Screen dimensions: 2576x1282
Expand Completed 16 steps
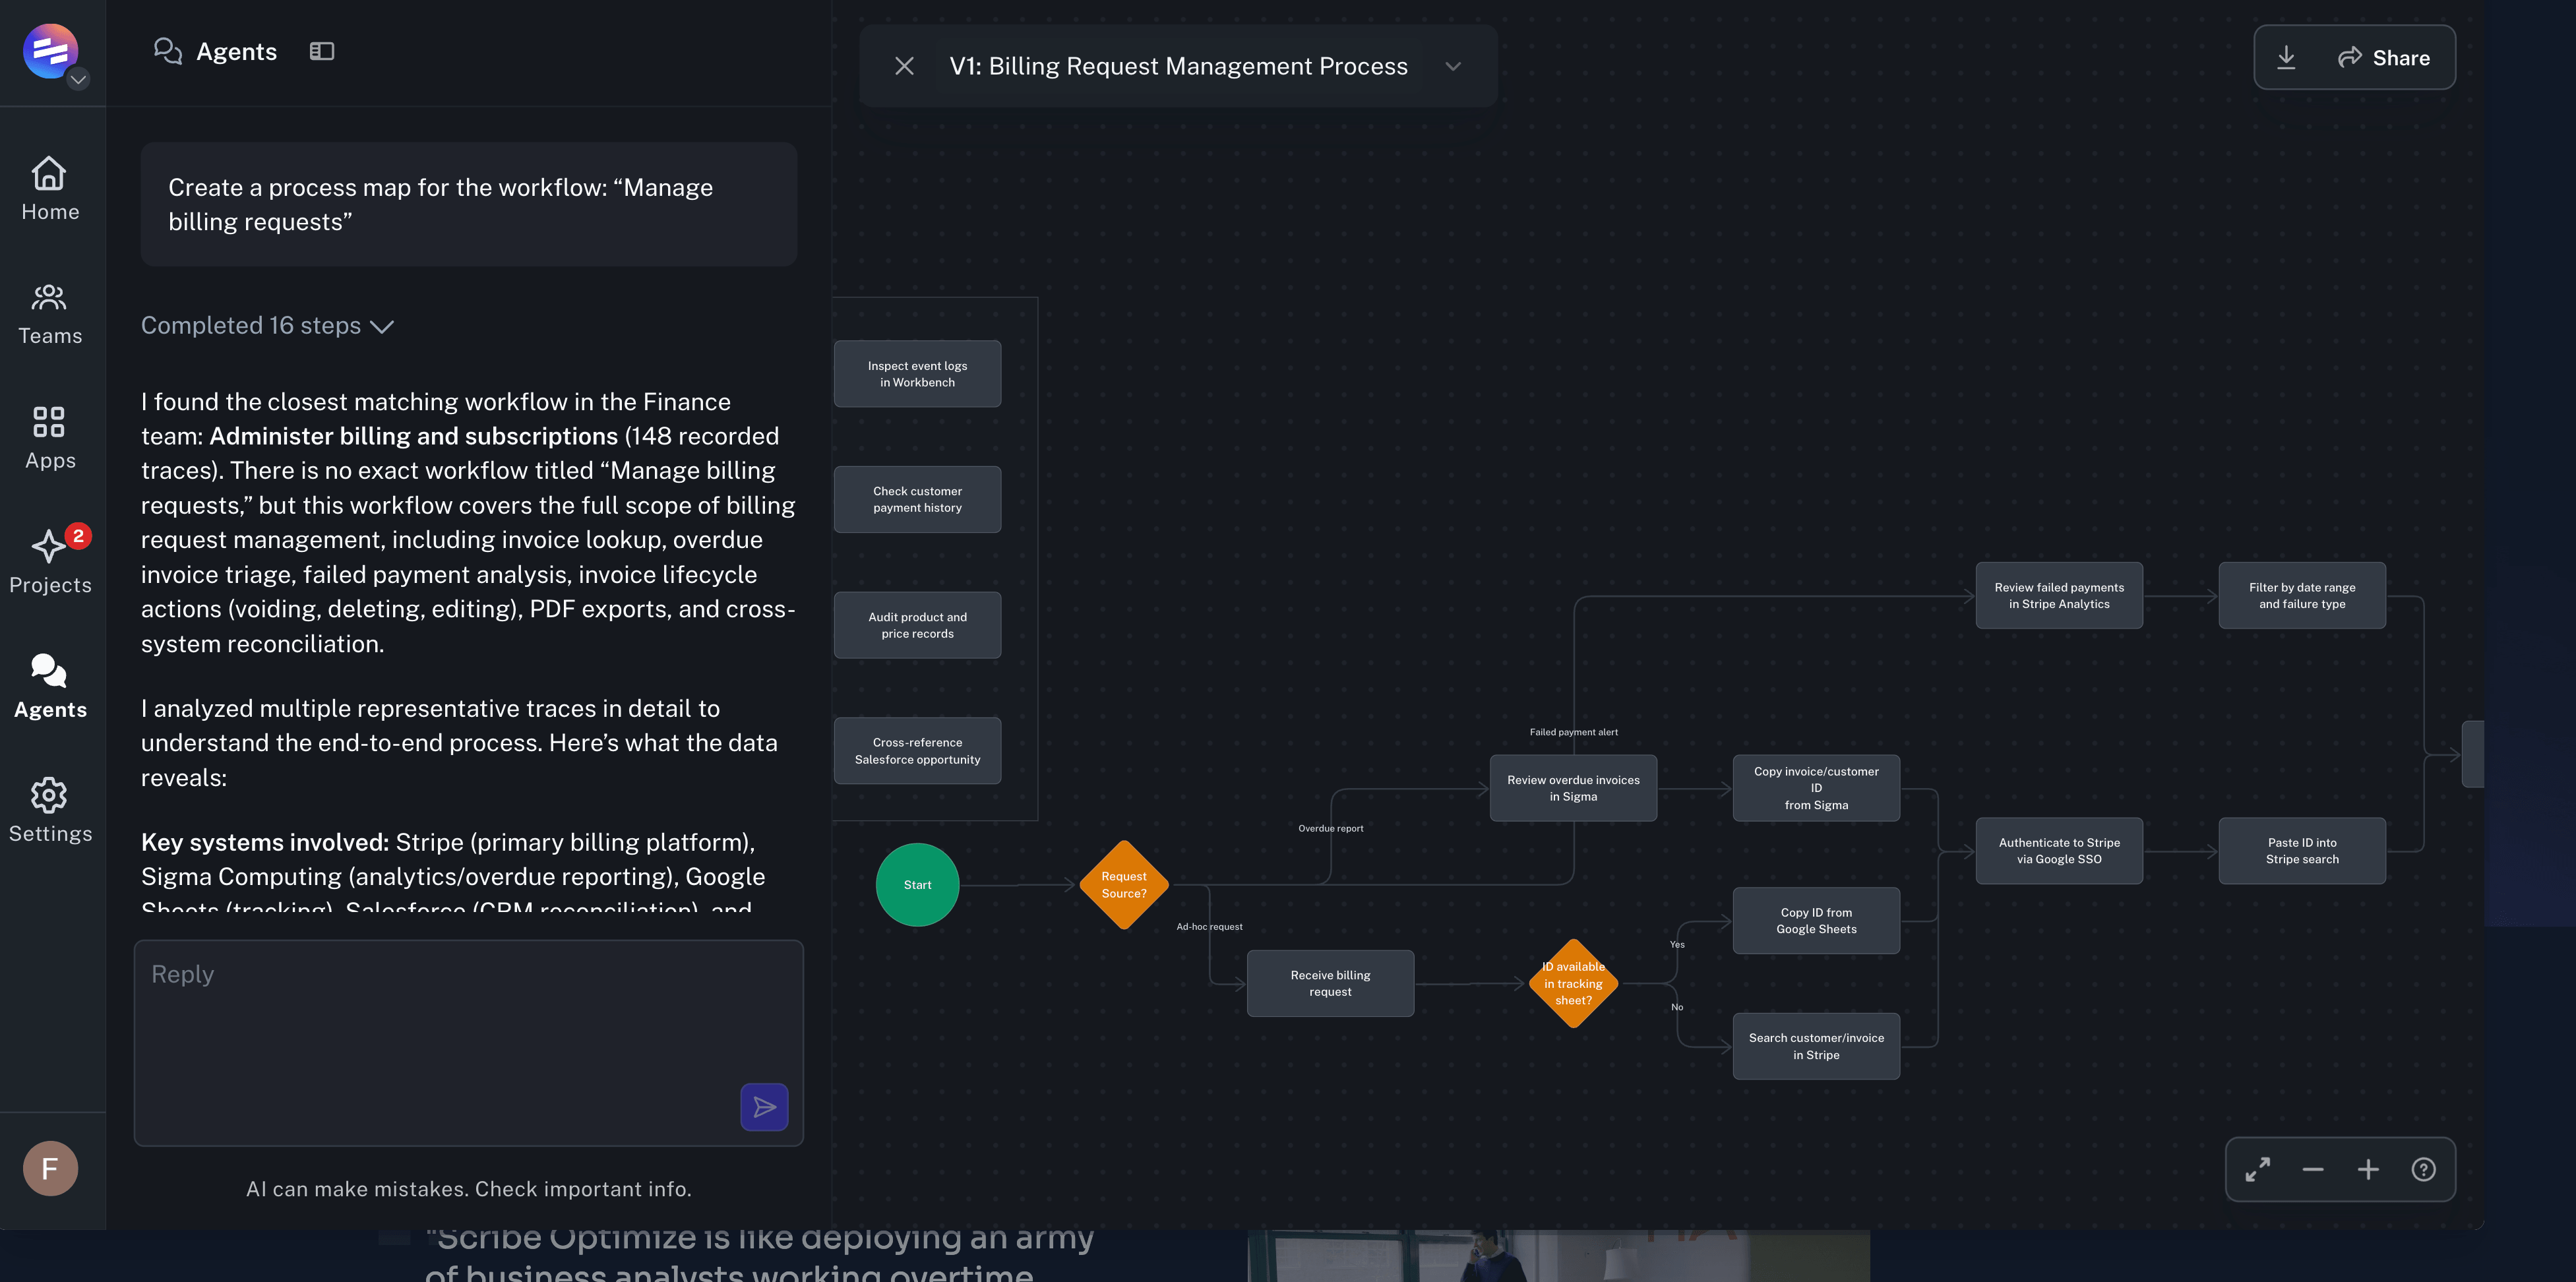tap(267, 326)
